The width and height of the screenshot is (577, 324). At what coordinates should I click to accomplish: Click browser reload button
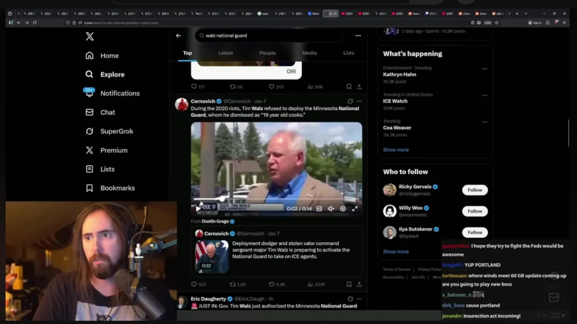(35, 22)
